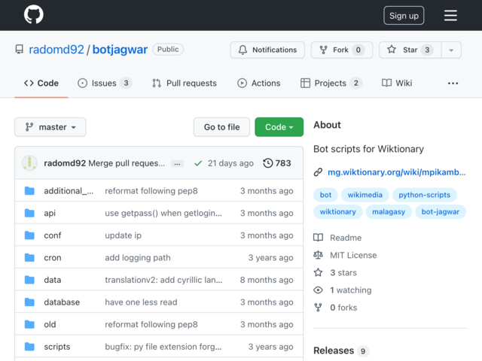The image size is (482, 361).
Task: Click the Notifications bell button
Action: [x=267, y=50]
